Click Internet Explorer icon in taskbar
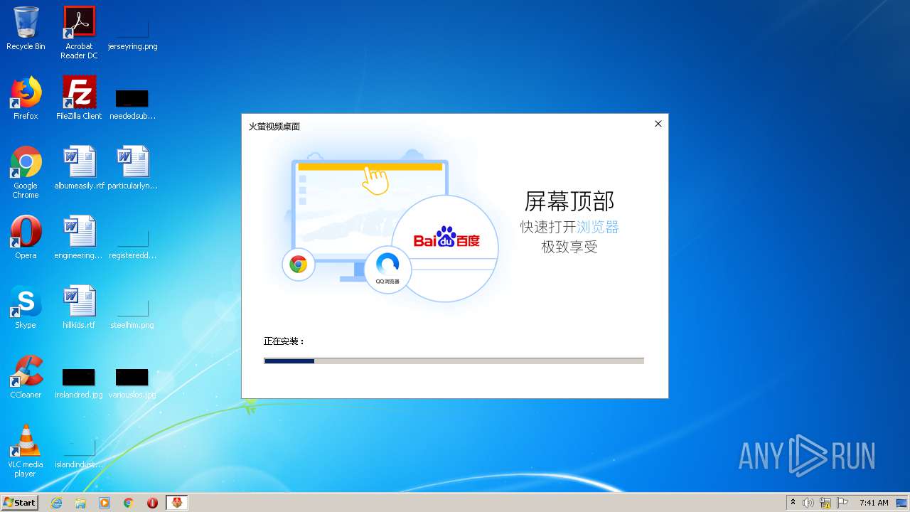This screenshot has height=512, width=910. click(56, 503)
